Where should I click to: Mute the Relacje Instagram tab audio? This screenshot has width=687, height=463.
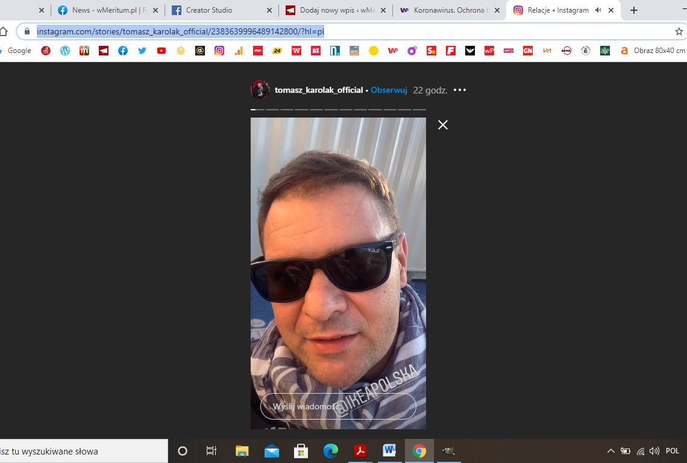tap(598, 10)
